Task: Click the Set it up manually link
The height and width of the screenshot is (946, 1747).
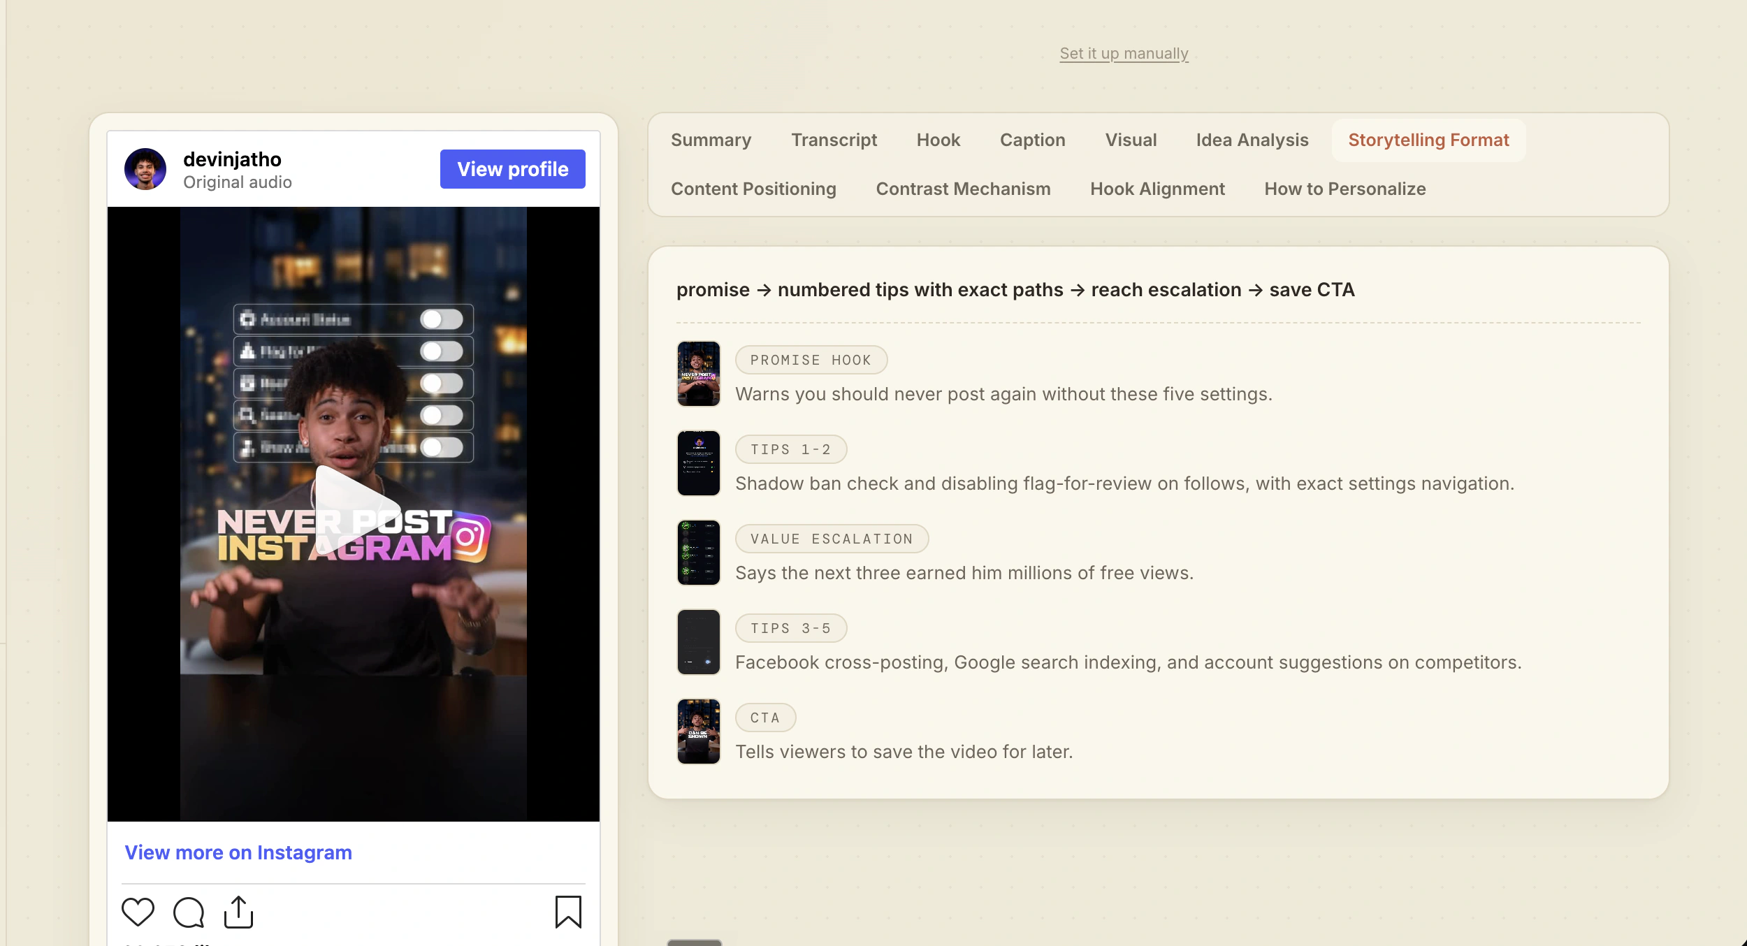Action: [1124, 53]
